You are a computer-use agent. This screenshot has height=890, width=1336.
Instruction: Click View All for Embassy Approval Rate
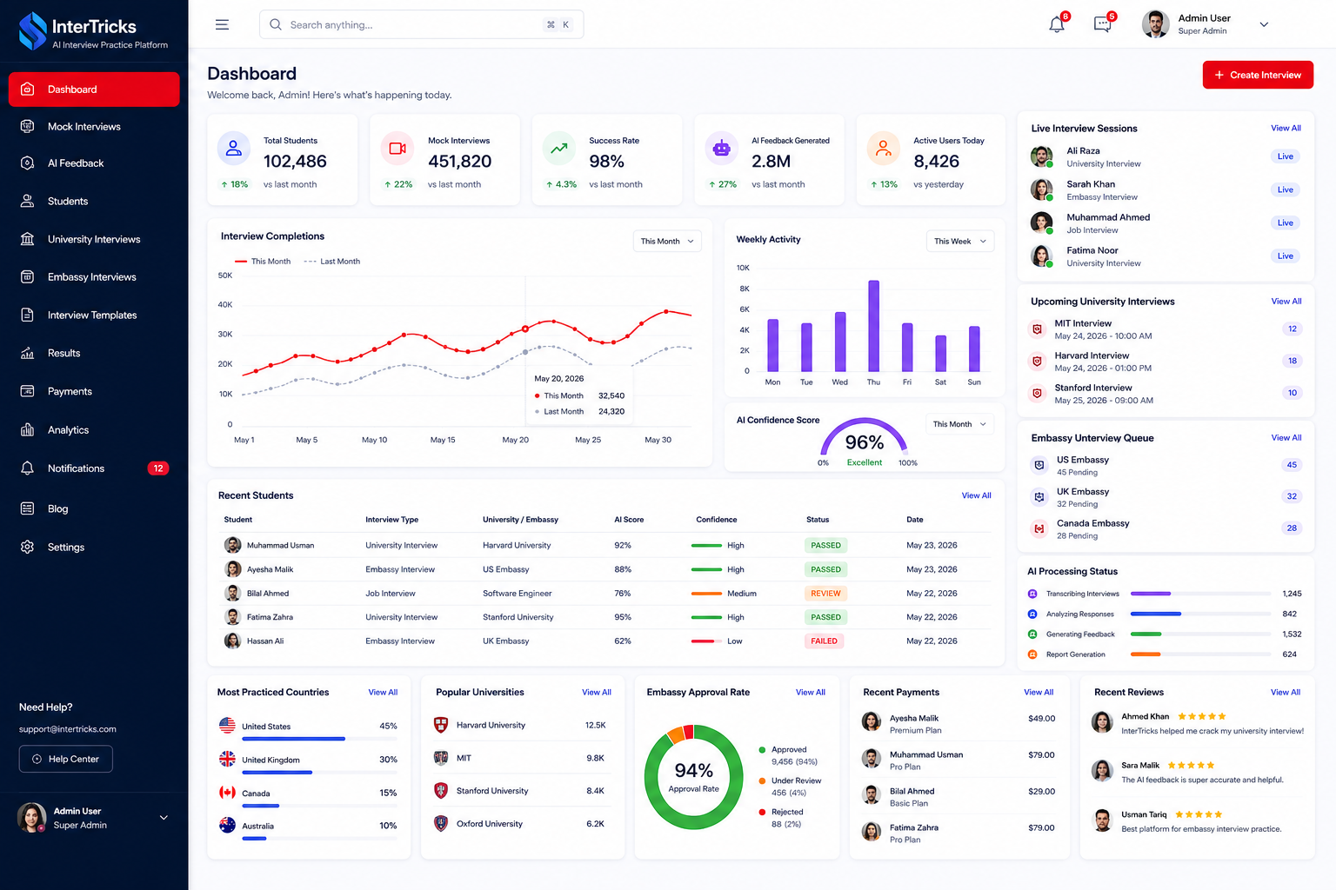click(811, 692)
